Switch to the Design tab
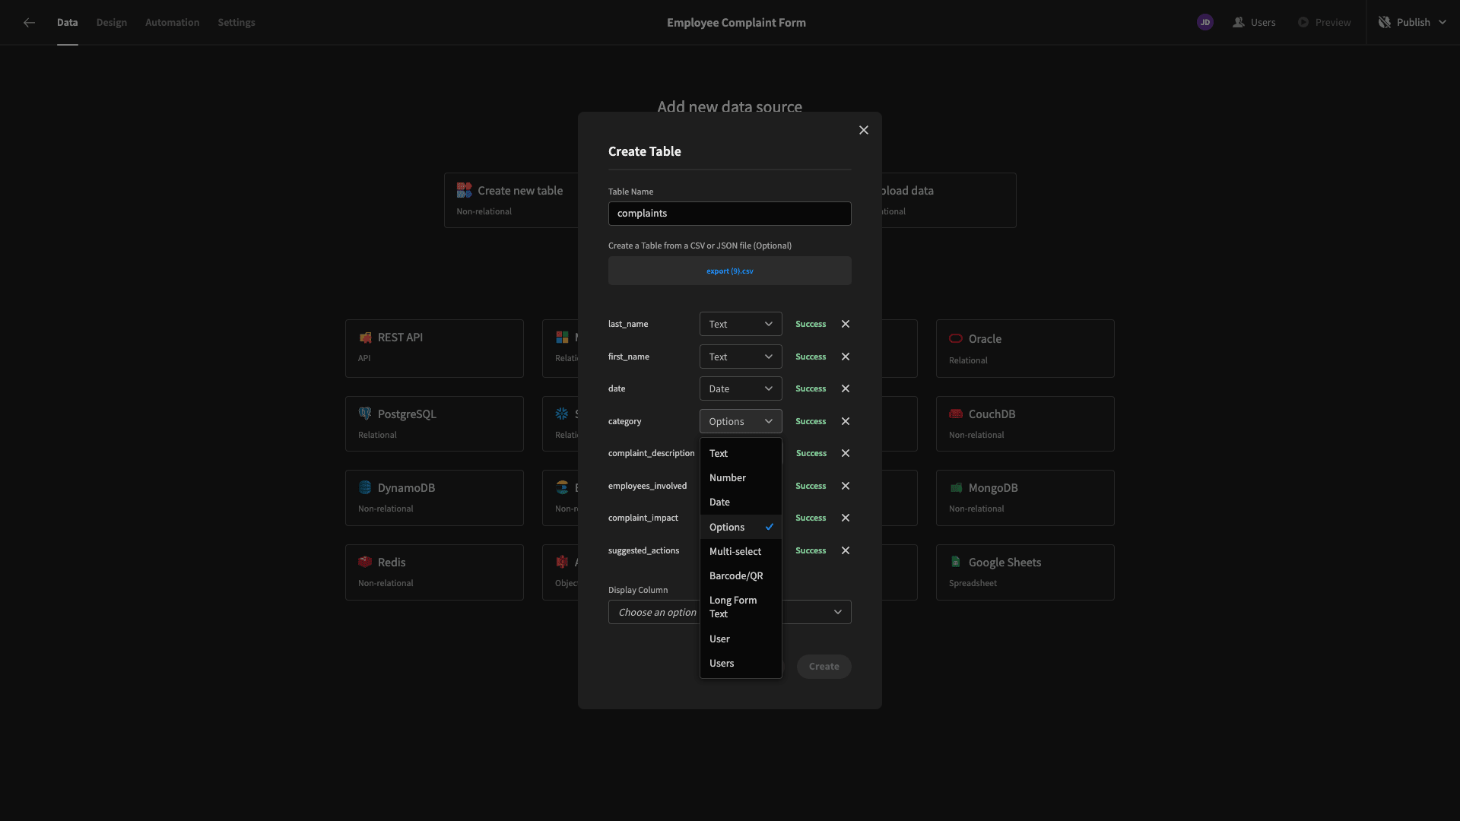The height and width of the screenshot is (821, 1460). tap(112, 23)
